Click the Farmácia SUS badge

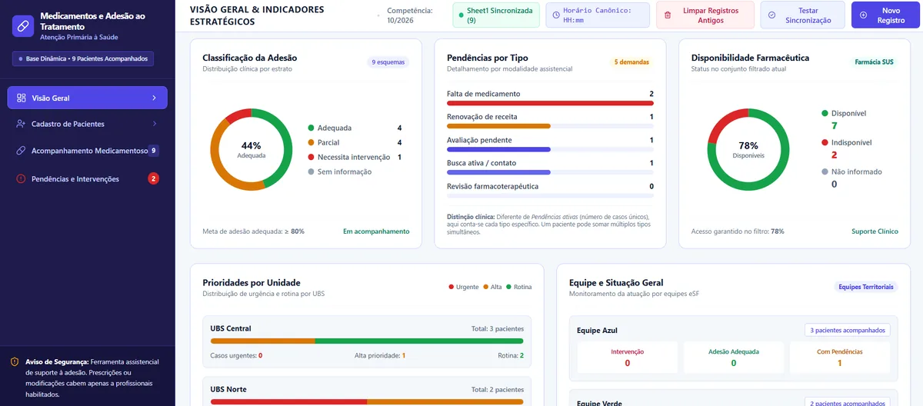coord(875,62)
